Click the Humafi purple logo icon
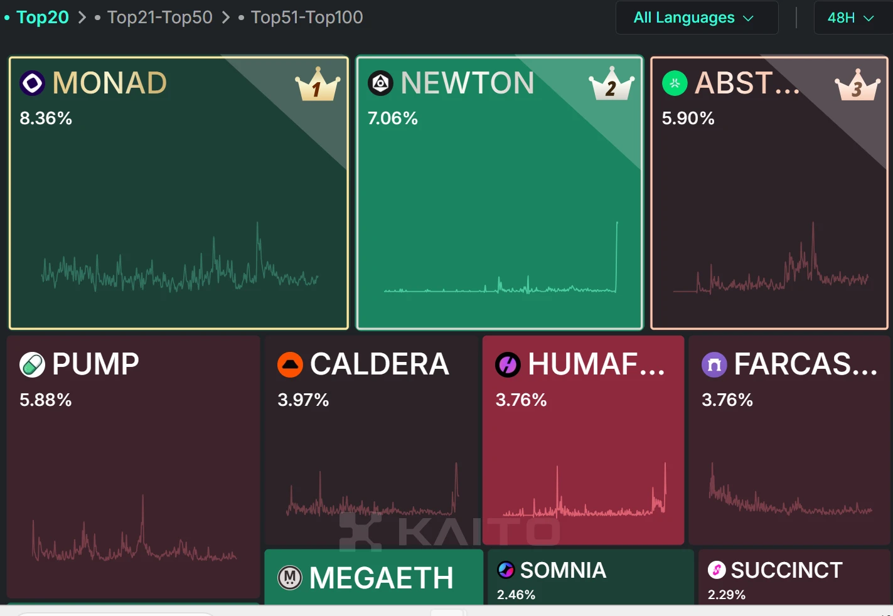The height and width of the screenshot is (616, 893). [x=508, y=364]
